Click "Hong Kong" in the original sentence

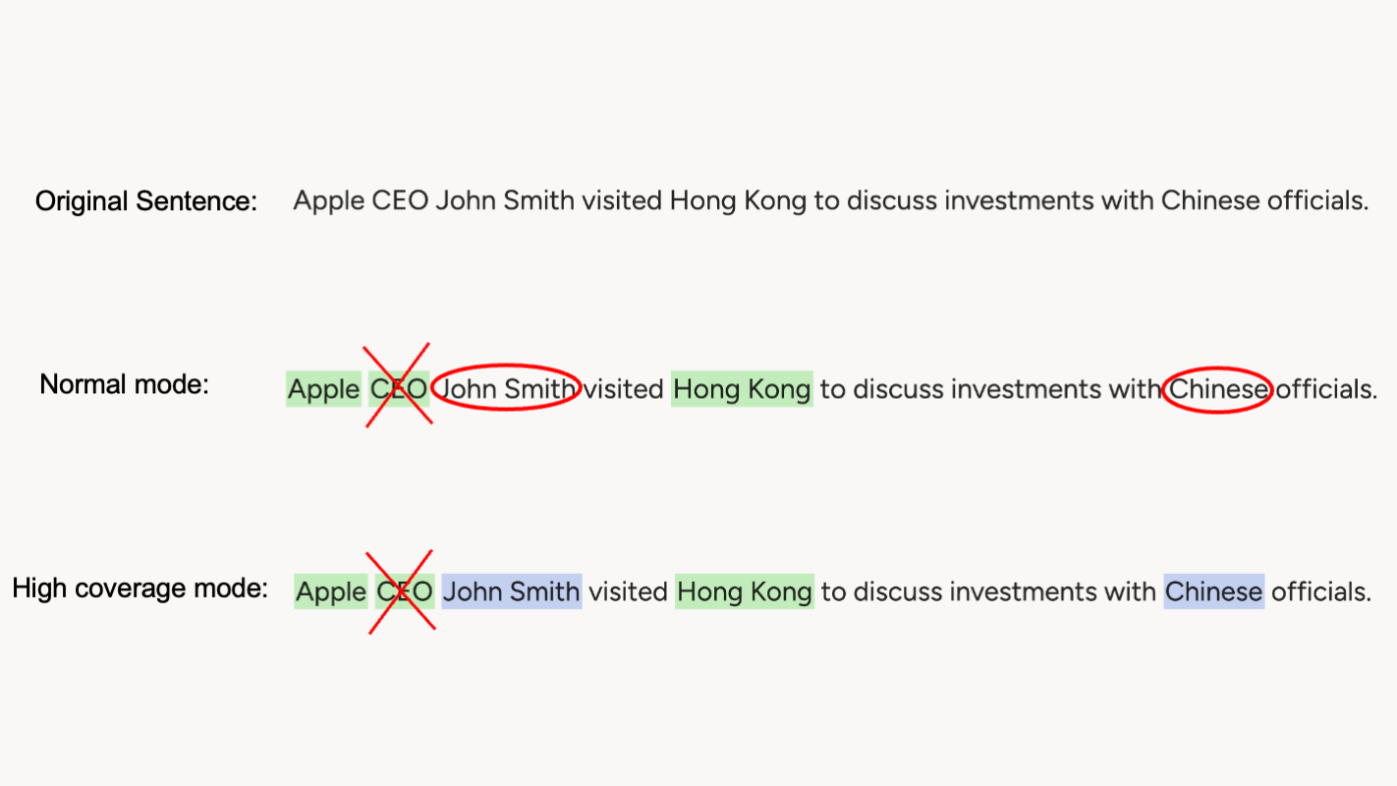[738, 201]
